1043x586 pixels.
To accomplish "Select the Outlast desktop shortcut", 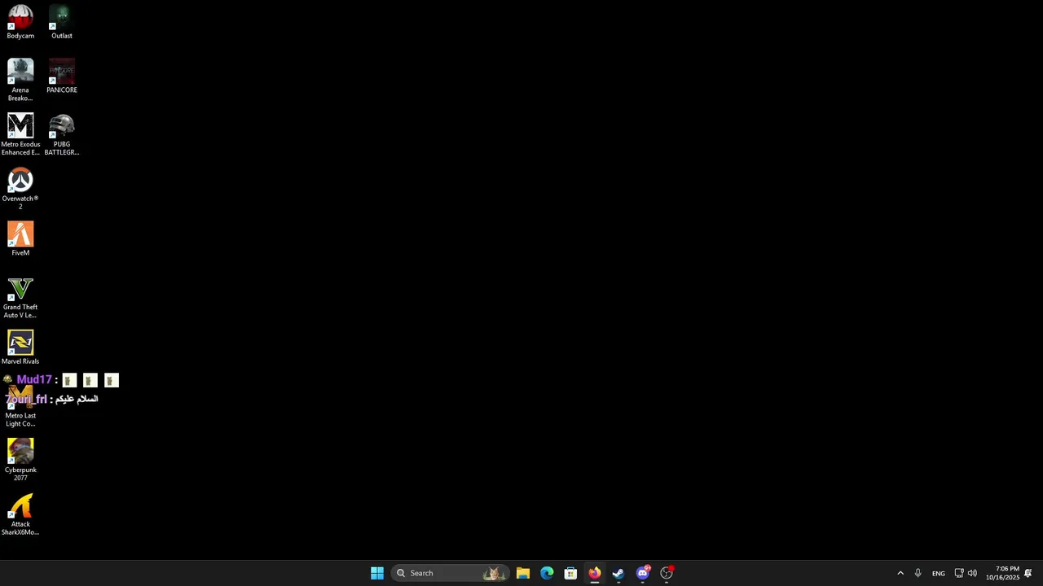I will 62,22.
